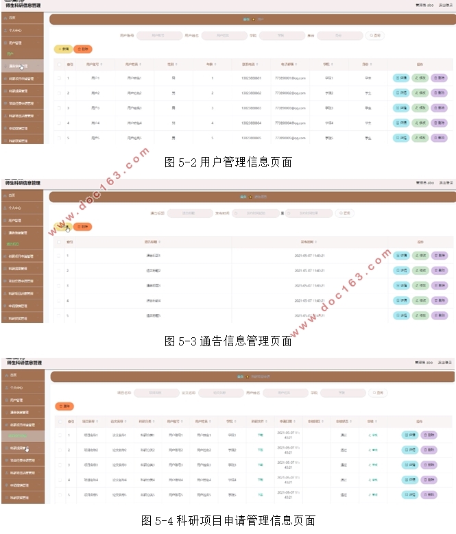The image size is (456, 534).
Task: Click home icon beside 首页 in Figure 5-4 sidebar
Action: 7,375
